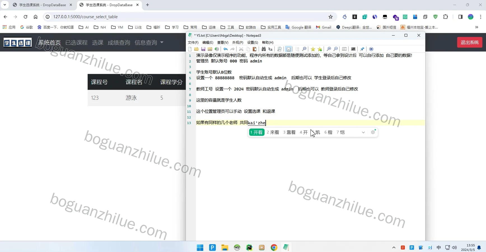The image size is (486, 252).
Task: Choose IME candidate 1 开着
Action: click(x=257, y=132)
